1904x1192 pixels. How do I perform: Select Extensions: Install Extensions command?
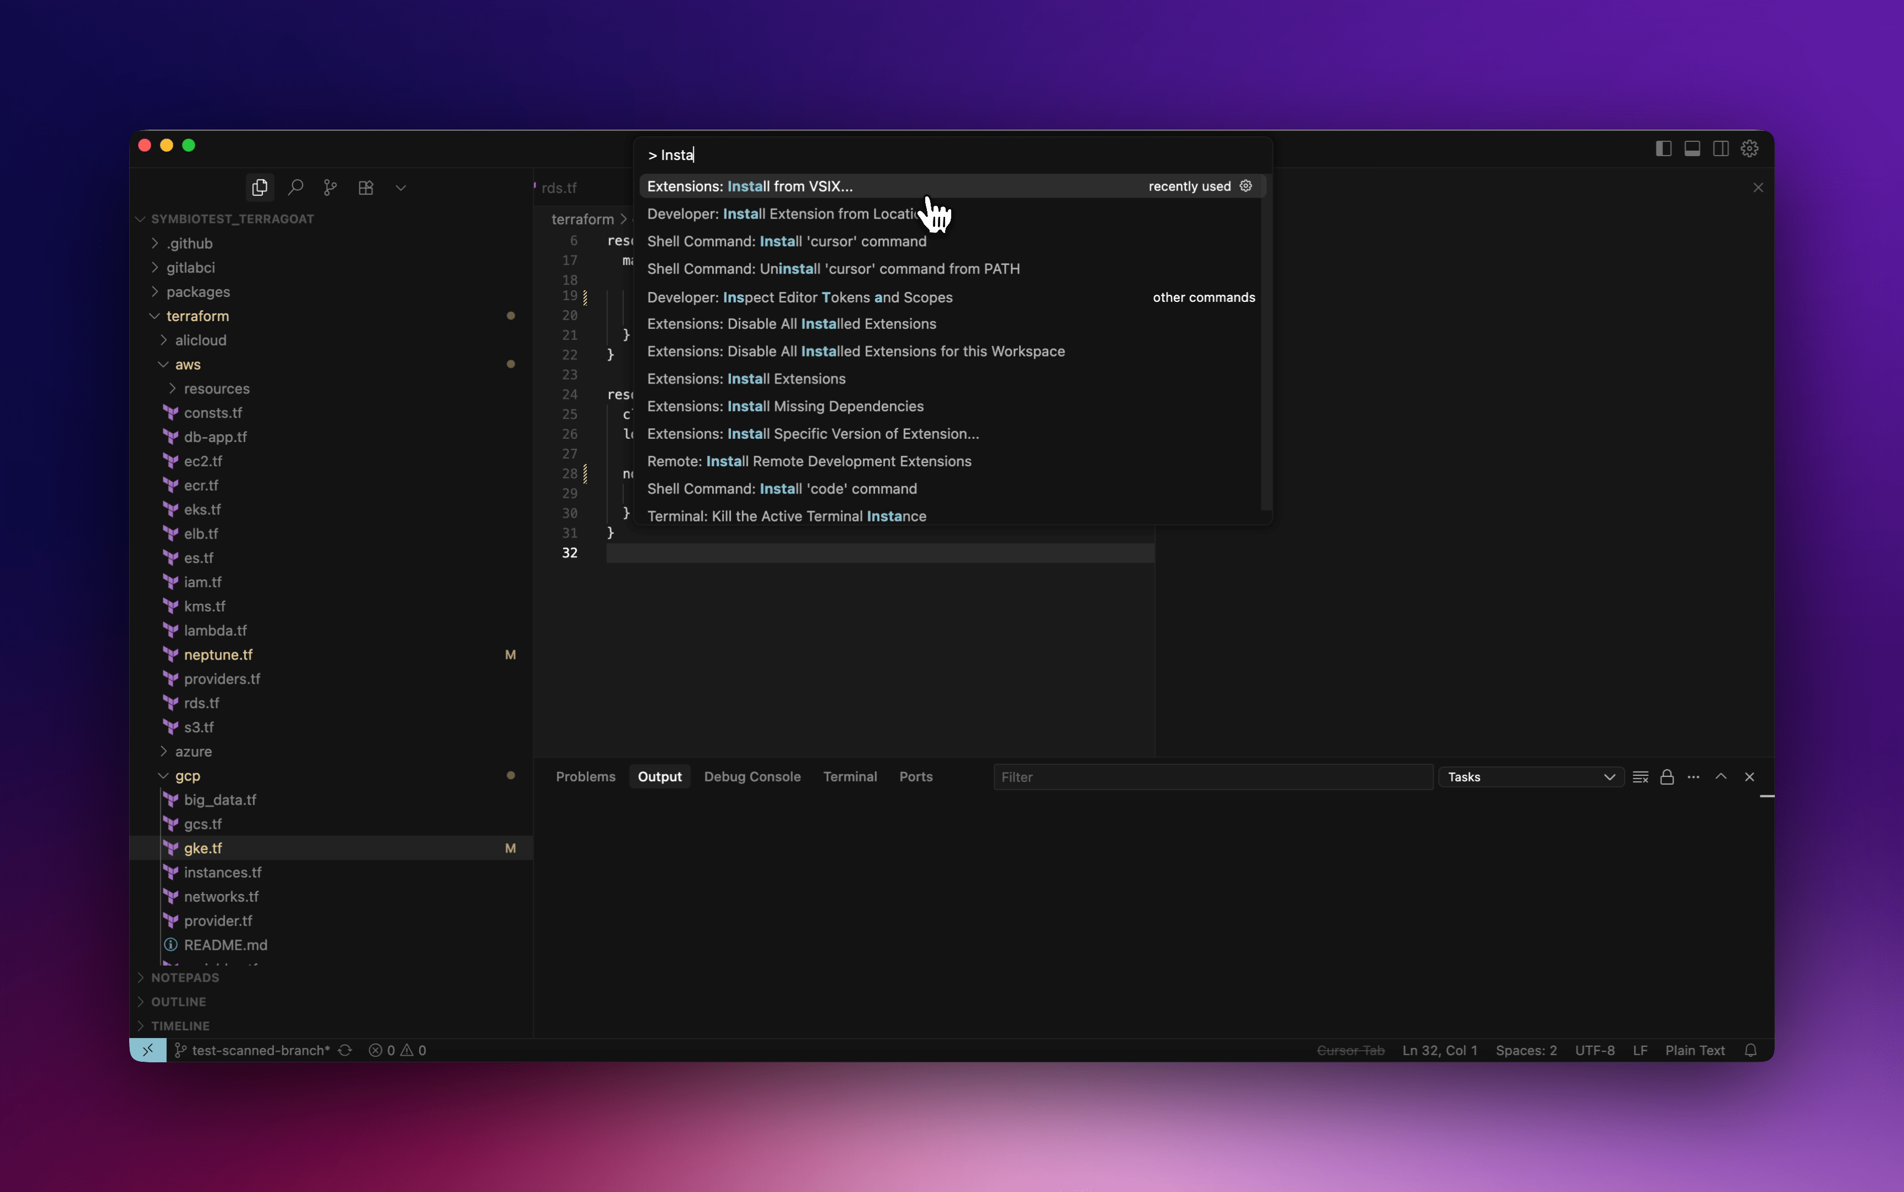click(x=746, y=379)
